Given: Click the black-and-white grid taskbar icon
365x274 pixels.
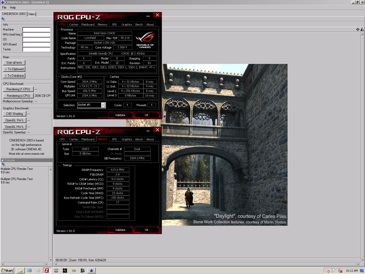Looking at the screenshot, I should [x=65, y=271].
